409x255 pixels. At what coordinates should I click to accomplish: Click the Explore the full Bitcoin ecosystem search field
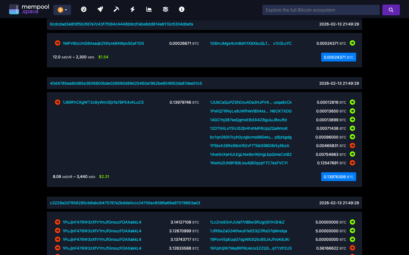[x=321, y=10]
